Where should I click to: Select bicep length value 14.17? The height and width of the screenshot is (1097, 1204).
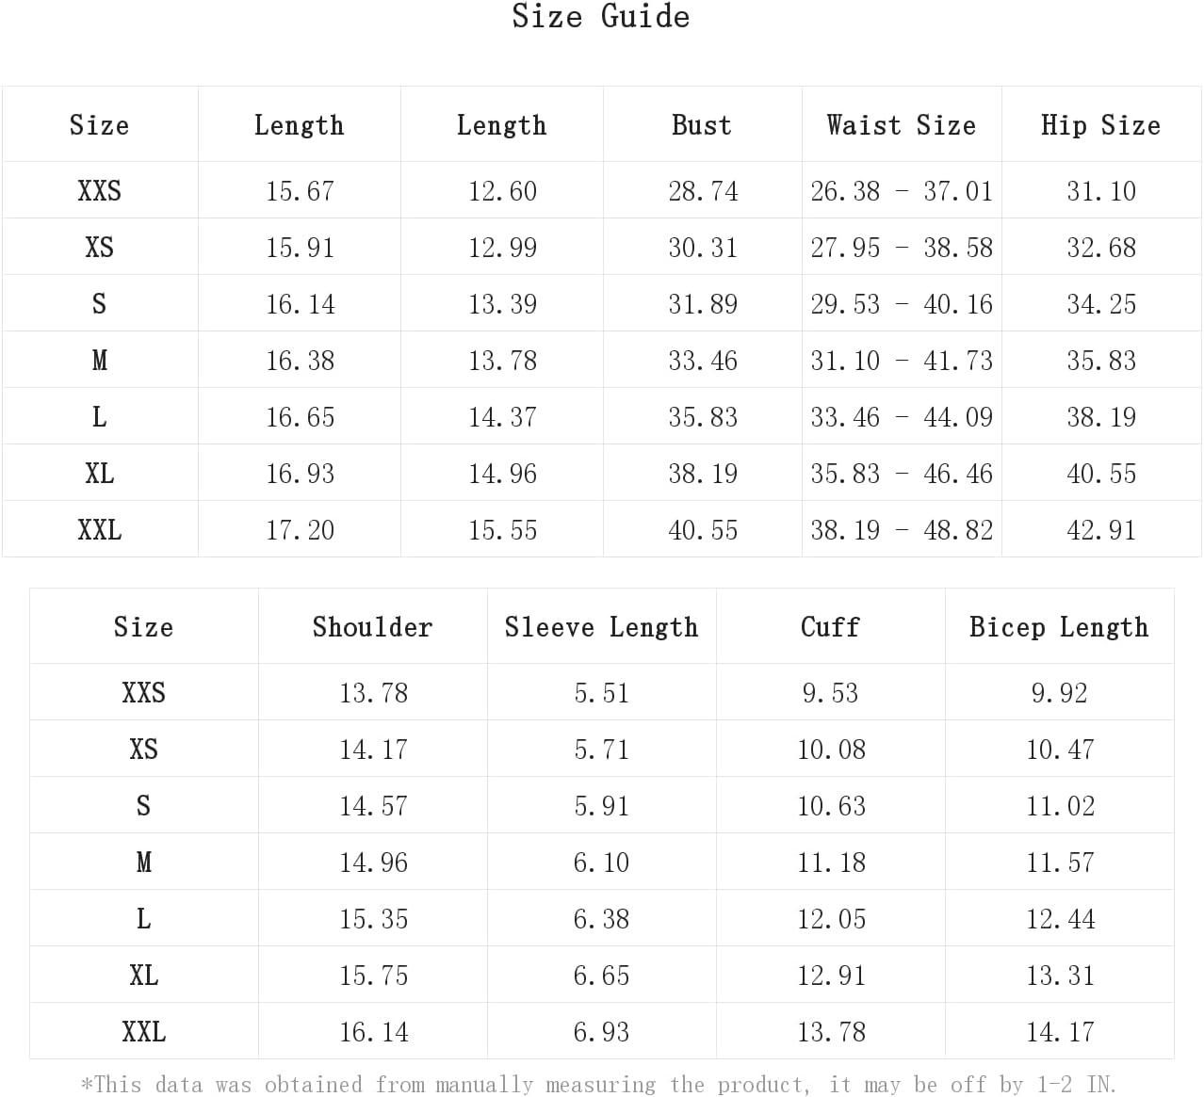1060,1032
